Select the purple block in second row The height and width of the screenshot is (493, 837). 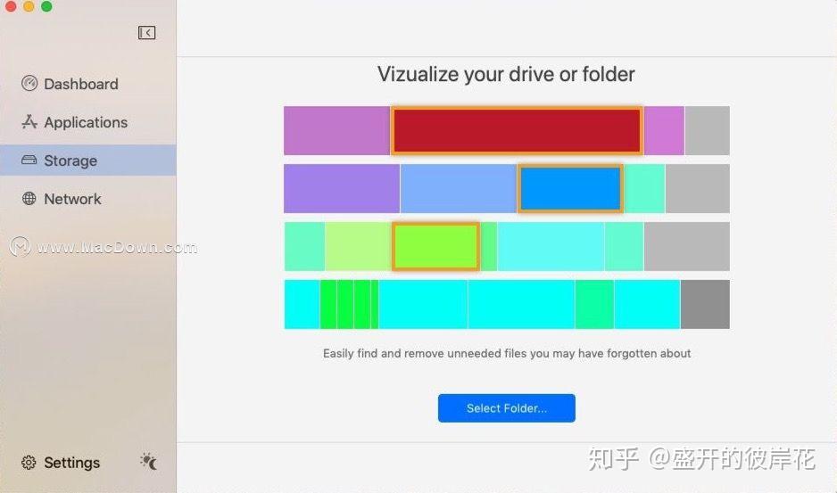341,188
